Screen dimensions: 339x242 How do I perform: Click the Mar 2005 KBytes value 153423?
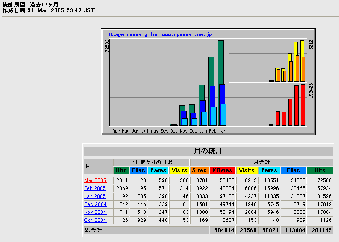point(223,180)
